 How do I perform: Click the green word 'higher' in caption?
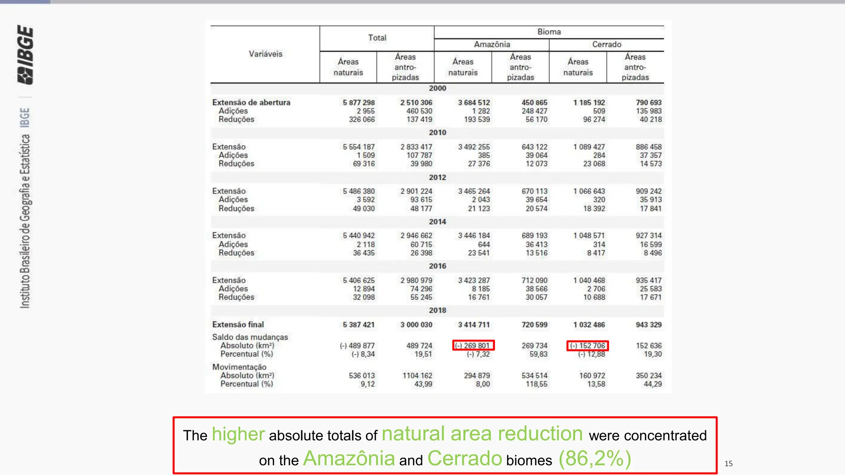238,434
